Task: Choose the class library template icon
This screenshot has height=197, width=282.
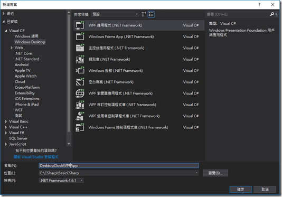Action: [x=80, y=59]
